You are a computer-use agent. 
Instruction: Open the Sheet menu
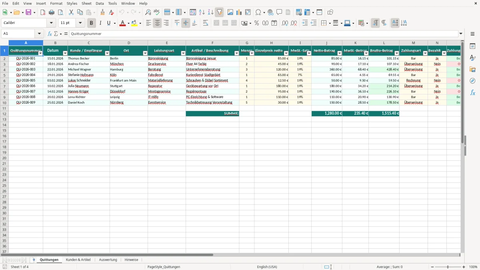click(x=86, y=3)
